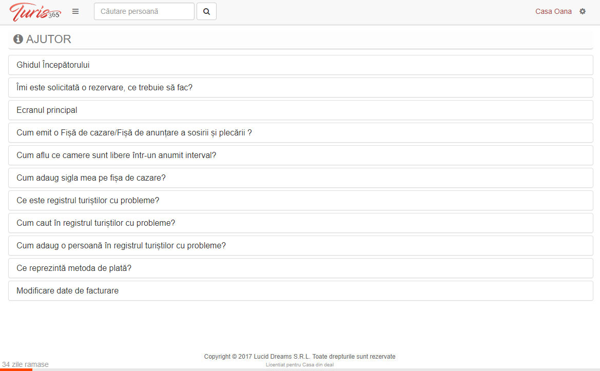Expand the Ecranul principal section
600x371 pixels.
[x=301, y=110]
